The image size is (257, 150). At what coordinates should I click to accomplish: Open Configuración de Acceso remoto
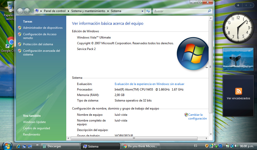click(40, 36)
